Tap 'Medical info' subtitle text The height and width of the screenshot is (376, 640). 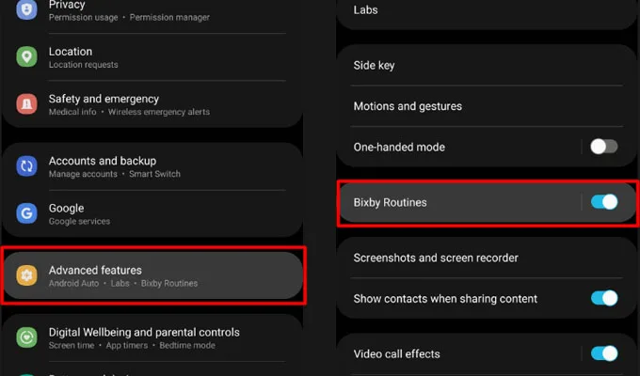click(72, 112)
